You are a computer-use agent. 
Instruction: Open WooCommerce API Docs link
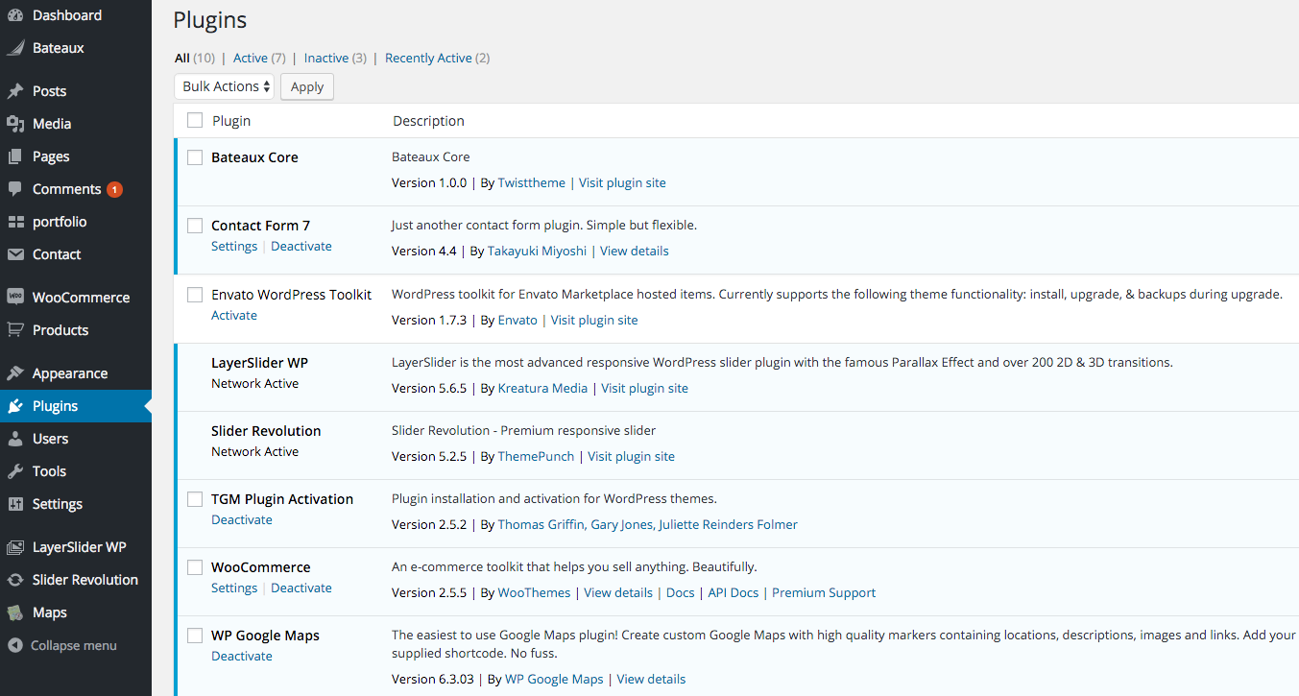[734, 592]
